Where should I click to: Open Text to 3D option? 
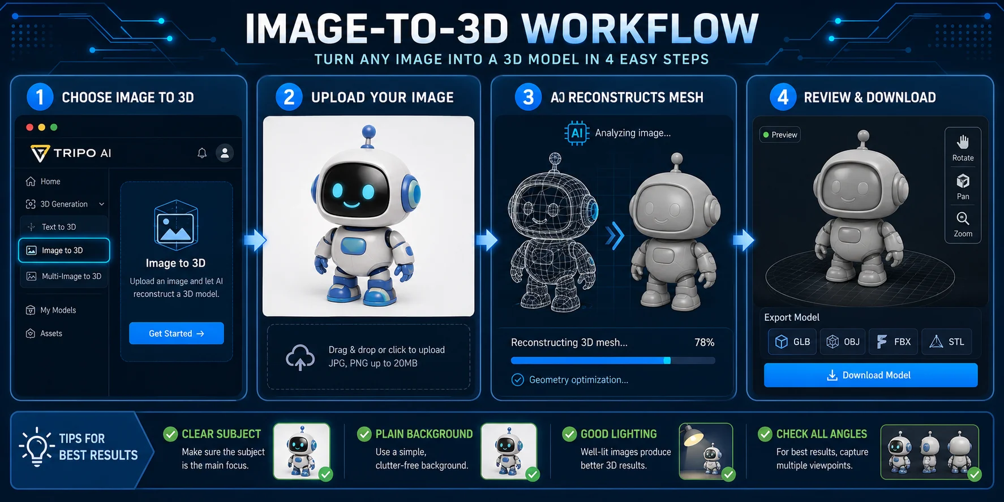coord(64,227)
